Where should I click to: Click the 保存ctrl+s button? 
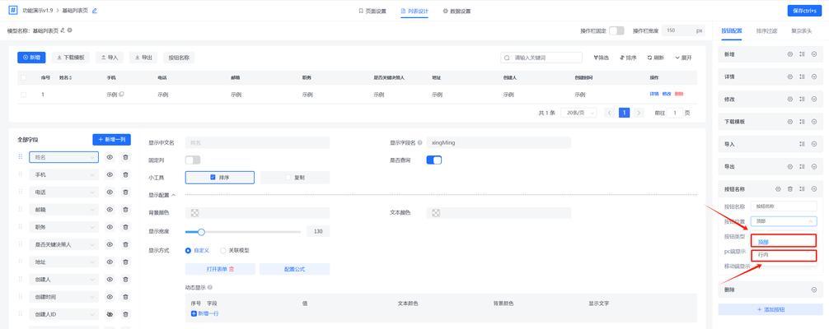tap(805, 11)
